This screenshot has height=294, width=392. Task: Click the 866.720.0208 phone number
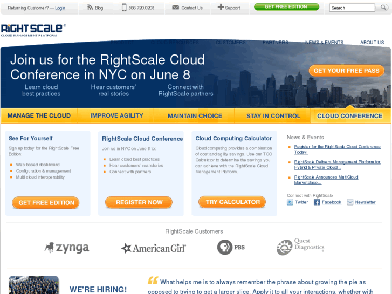pos(141,8)
